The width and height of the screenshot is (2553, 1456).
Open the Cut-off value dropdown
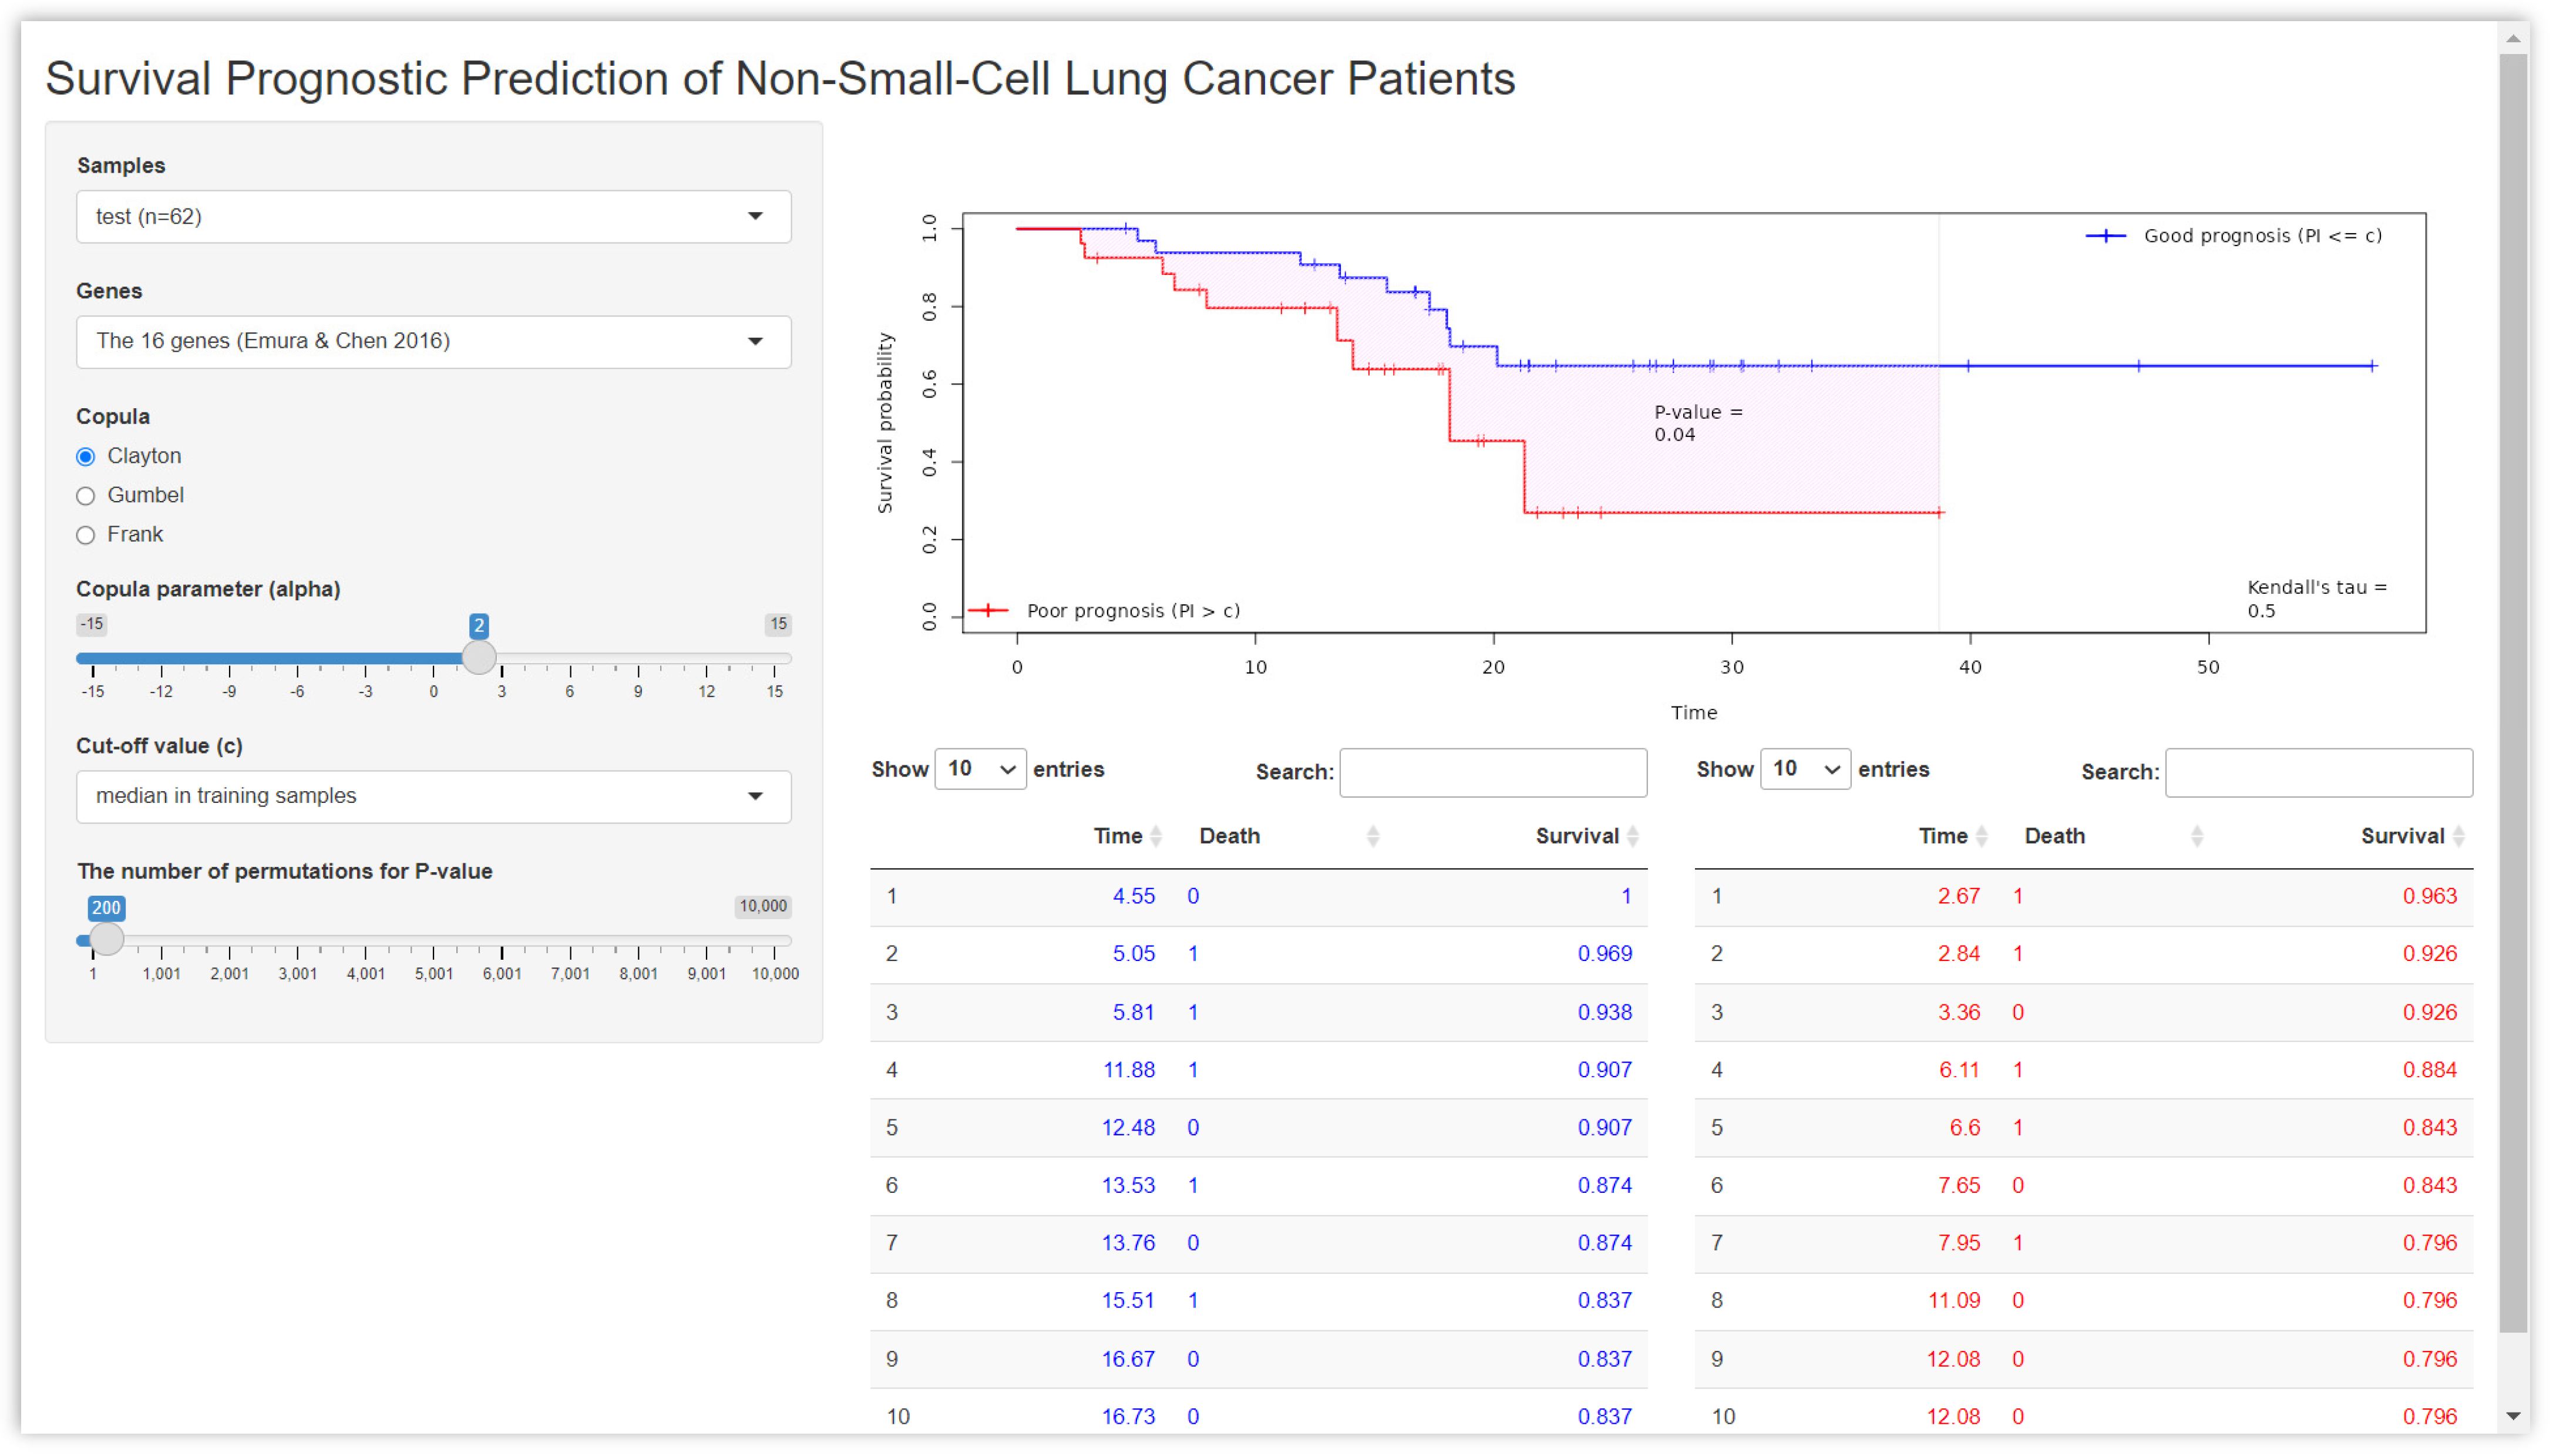[433, 796]
